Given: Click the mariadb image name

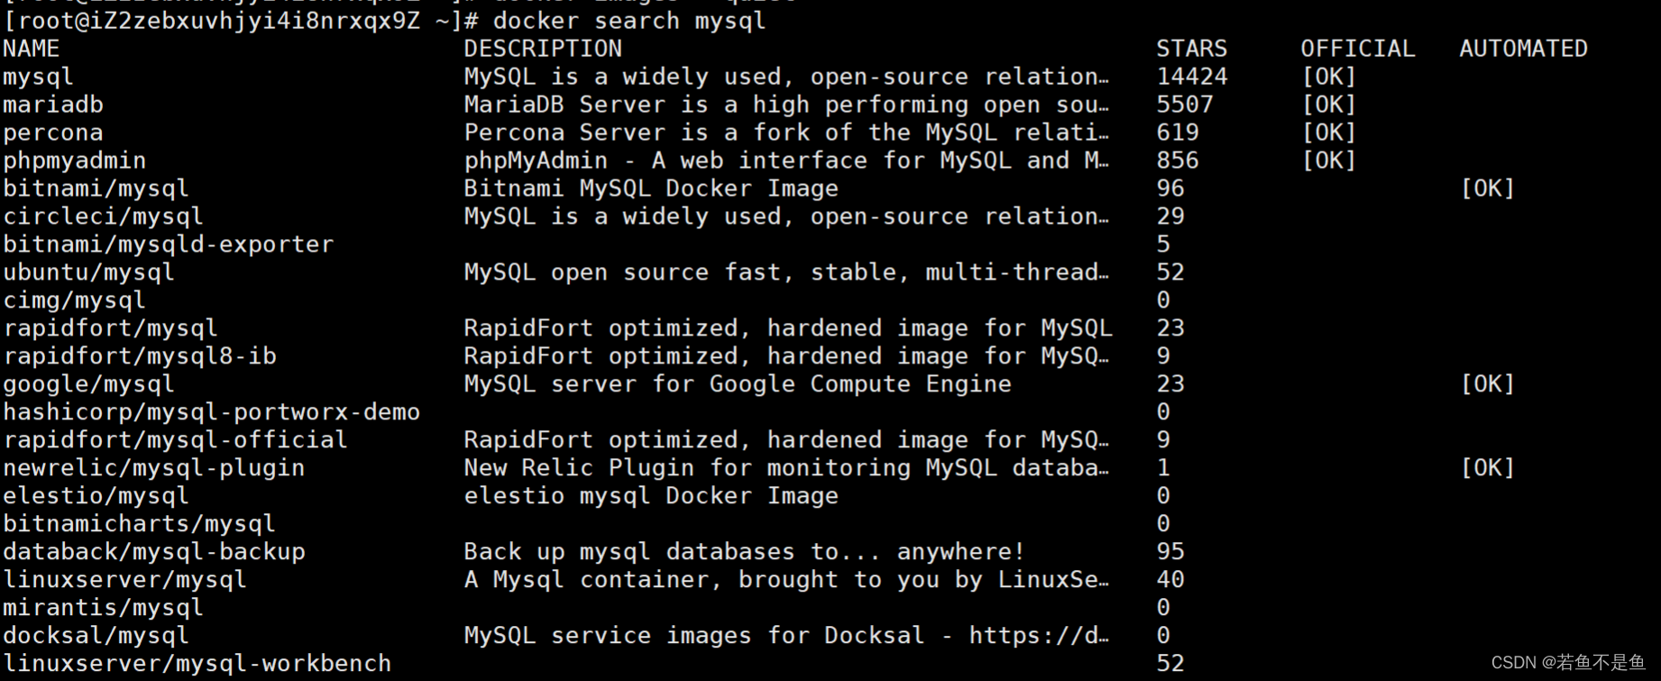Looking at the screenshot, I should click(53, 105).
